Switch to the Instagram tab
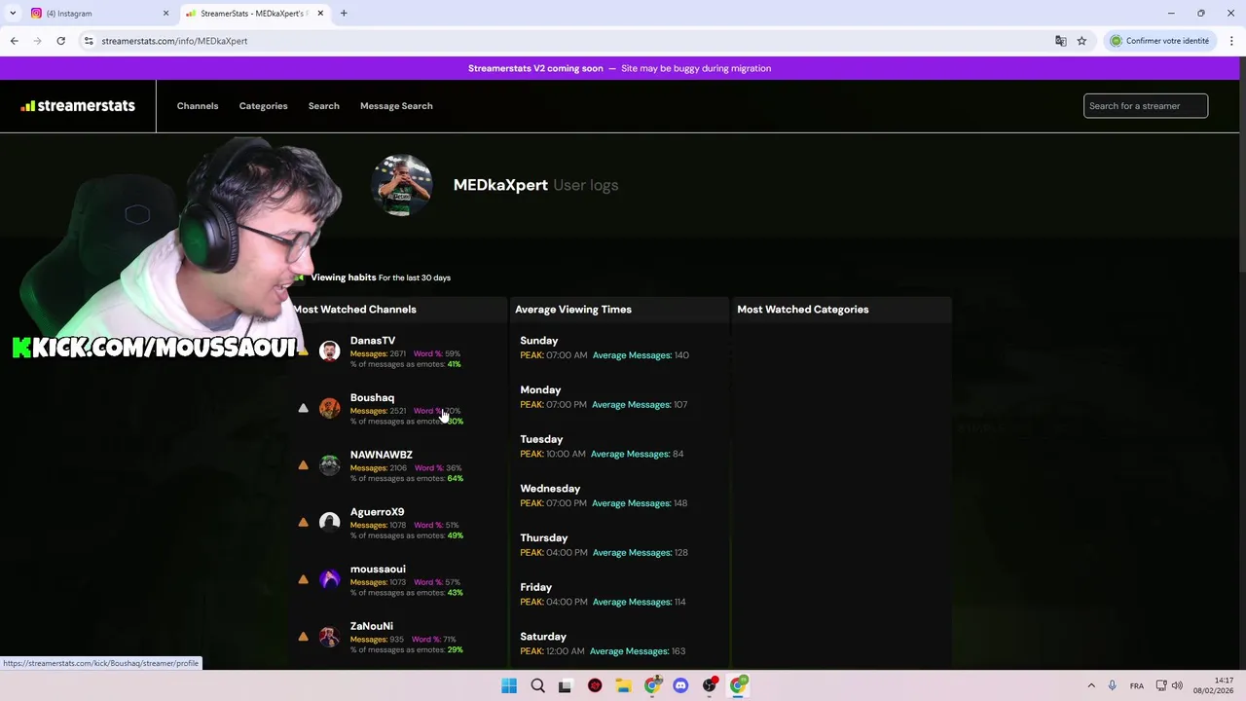 click(97, 14)
